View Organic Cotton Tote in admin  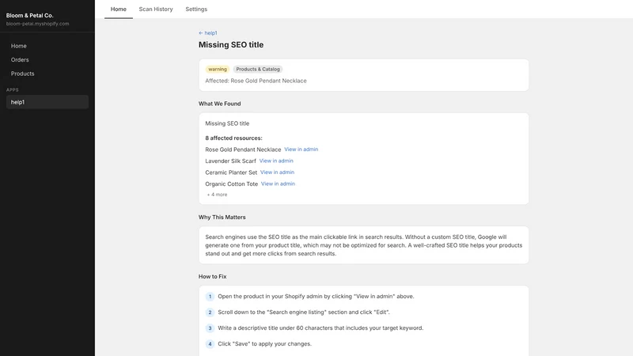click(x=279, y=184)
